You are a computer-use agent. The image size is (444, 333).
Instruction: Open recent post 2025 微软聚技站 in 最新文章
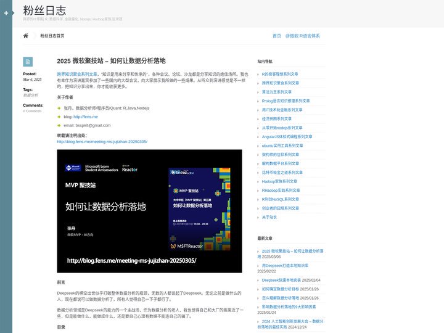click(290, 253)
